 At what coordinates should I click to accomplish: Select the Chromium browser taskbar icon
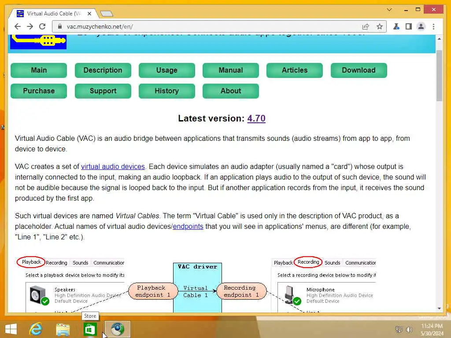click(117, 329)
